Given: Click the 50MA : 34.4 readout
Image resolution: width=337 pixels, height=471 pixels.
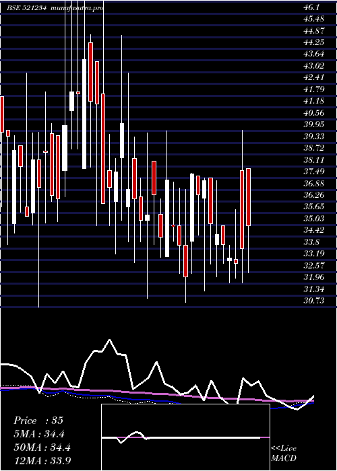Looking at the screenshot, I should 42,447.
